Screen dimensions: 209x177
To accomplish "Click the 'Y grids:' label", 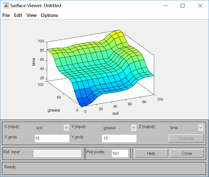I will tap(78, 137).
